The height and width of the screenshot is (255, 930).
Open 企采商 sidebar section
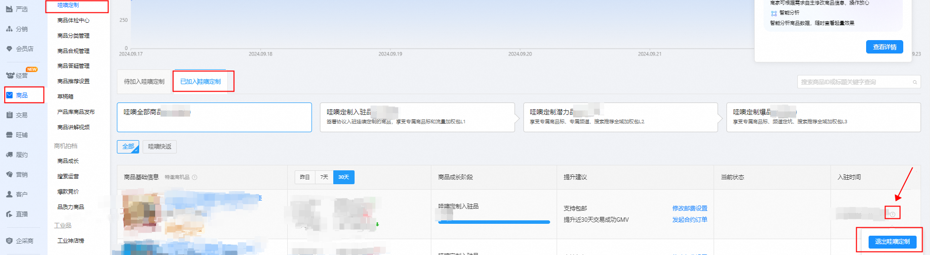[x=20, y=241]
